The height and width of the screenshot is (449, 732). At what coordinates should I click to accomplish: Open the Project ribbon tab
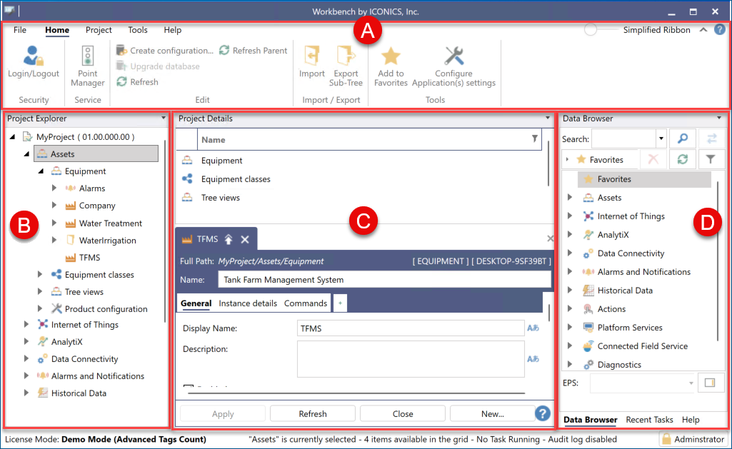click(99, 30)
